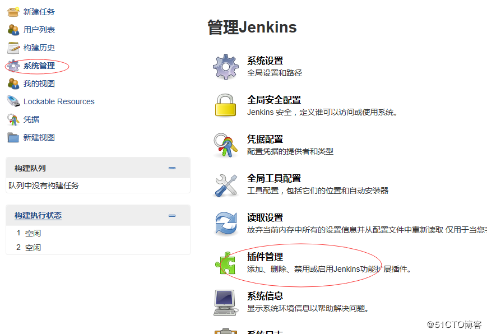The width and height of the screenshot is (487, 334).
Task: Open the 构建历史 link
Action: point(39,48)
